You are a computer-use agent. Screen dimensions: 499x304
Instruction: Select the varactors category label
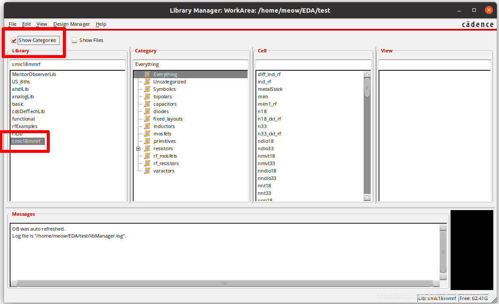pyautogui.click(x=164, y=171)
